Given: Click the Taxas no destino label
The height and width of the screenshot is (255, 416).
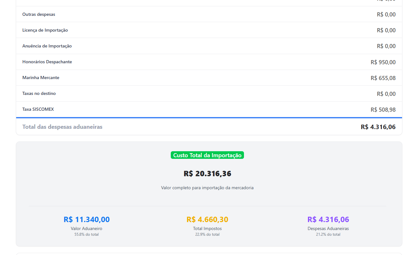Looking at the screenshot, I should (39, 94).
